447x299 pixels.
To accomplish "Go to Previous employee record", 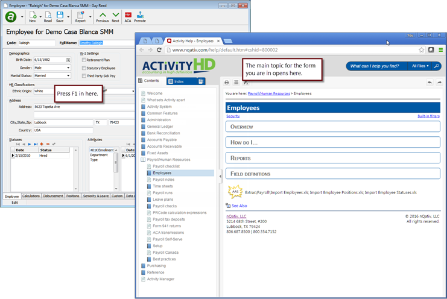I will [x=103, y=17].
